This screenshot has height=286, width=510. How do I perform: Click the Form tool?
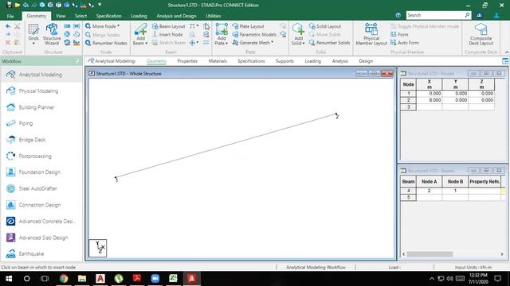pos(399,34)
